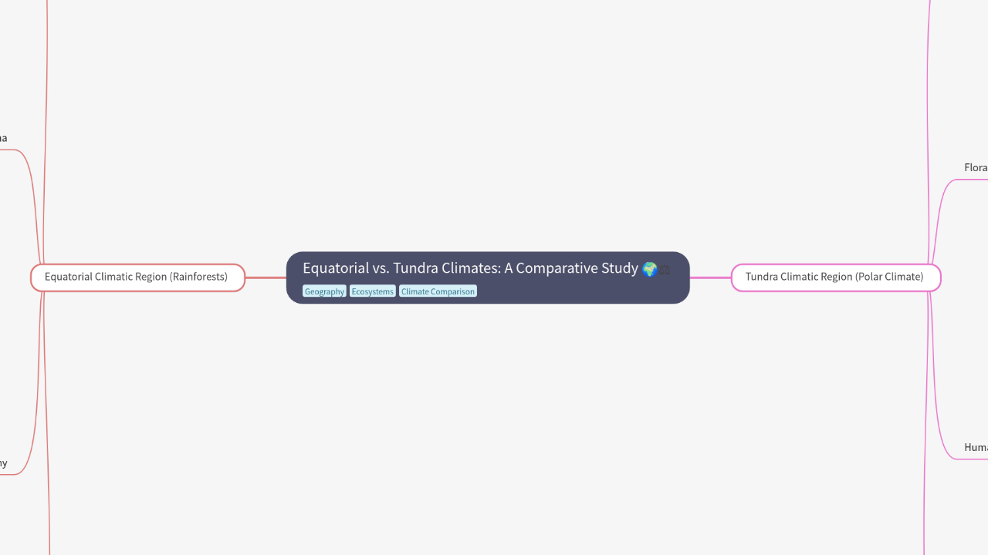Click the balance scales emoji after the globe

[x=665, y=270]
